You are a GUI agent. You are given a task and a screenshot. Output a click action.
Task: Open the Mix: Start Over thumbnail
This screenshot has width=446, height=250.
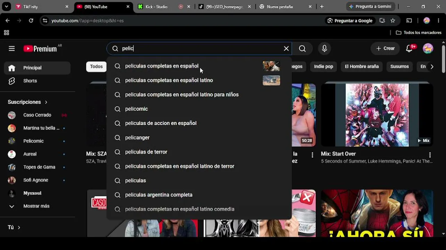[x=377, y=115]
